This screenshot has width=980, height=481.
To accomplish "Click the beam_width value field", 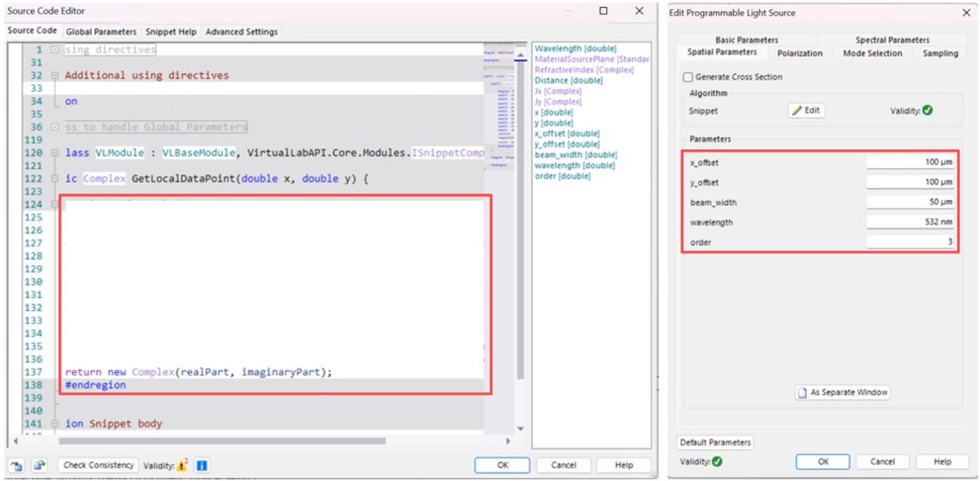I will point(911,202).
